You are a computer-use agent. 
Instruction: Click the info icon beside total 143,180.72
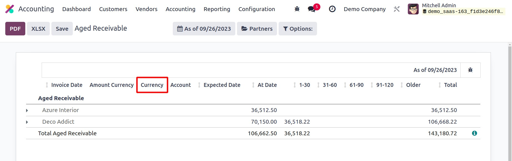(x=474, y=133)
